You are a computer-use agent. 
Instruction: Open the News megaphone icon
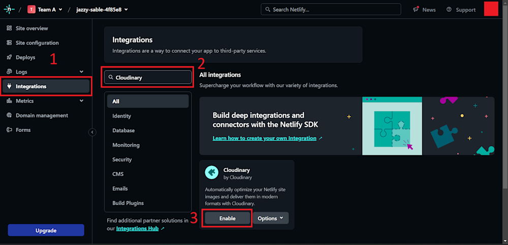click(416, 10)
